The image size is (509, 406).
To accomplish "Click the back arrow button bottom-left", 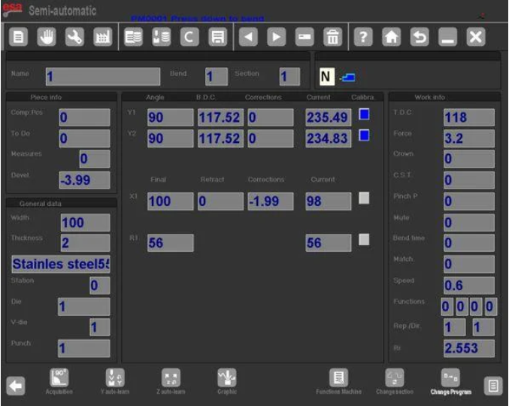I will click(16, 386).
